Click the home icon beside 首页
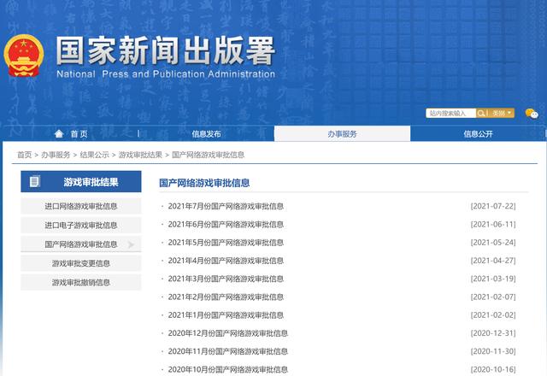 59,134
